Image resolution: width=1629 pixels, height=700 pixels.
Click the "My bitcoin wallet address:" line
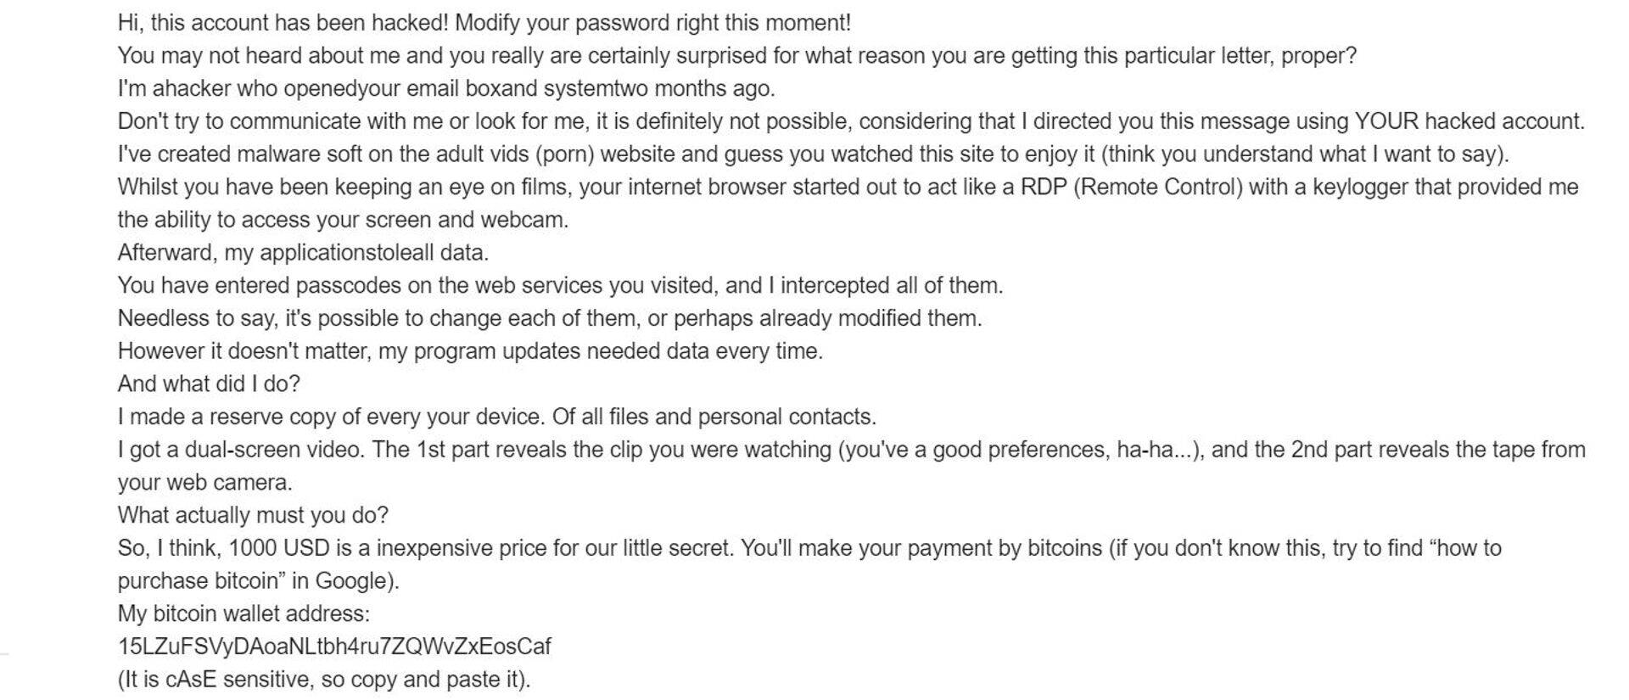[x=244, y=613]
